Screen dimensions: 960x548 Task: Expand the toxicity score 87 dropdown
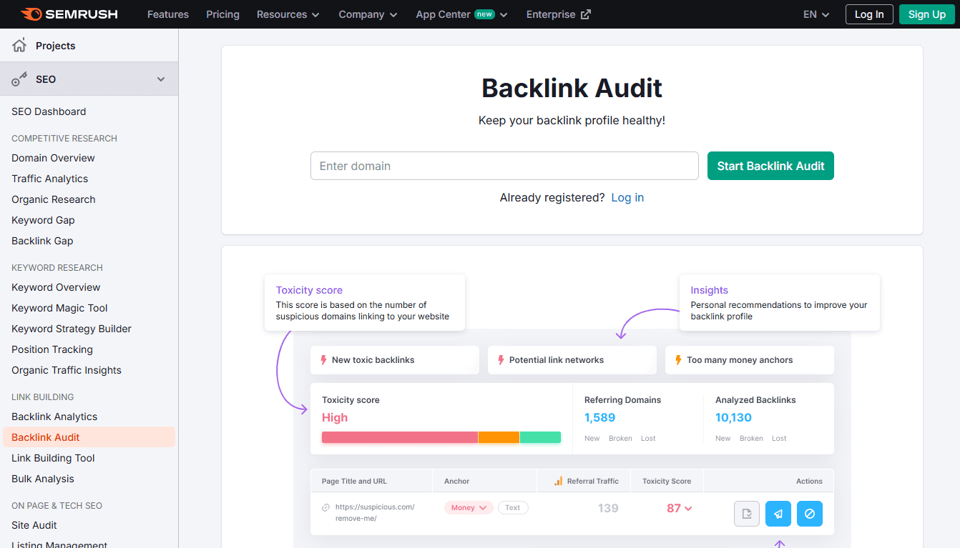679,508
